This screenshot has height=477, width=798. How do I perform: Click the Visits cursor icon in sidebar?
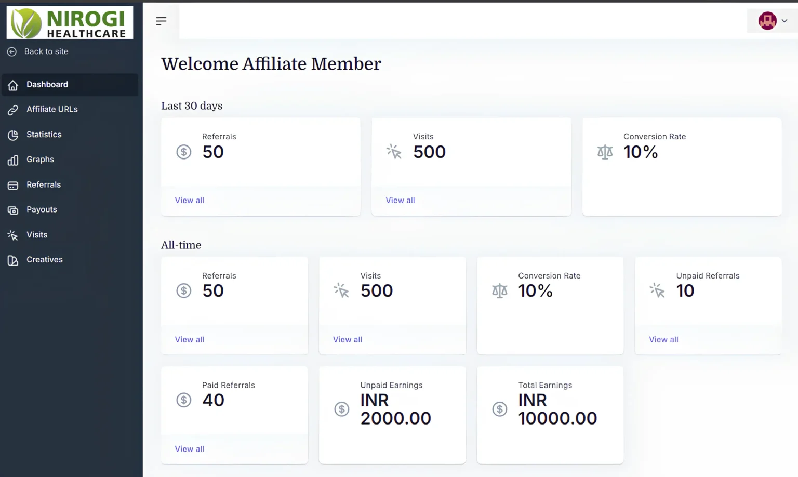click(13, 235)
